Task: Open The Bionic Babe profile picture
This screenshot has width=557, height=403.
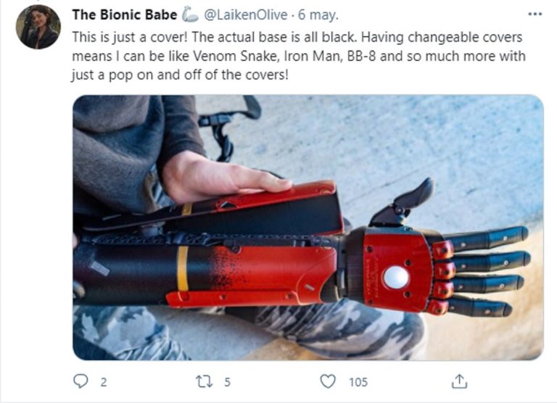Action: pos(38,27)
